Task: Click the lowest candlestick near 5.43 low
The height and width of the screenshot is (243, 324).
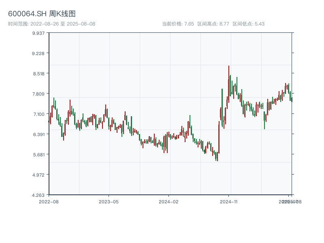Action: pos(217,156)
